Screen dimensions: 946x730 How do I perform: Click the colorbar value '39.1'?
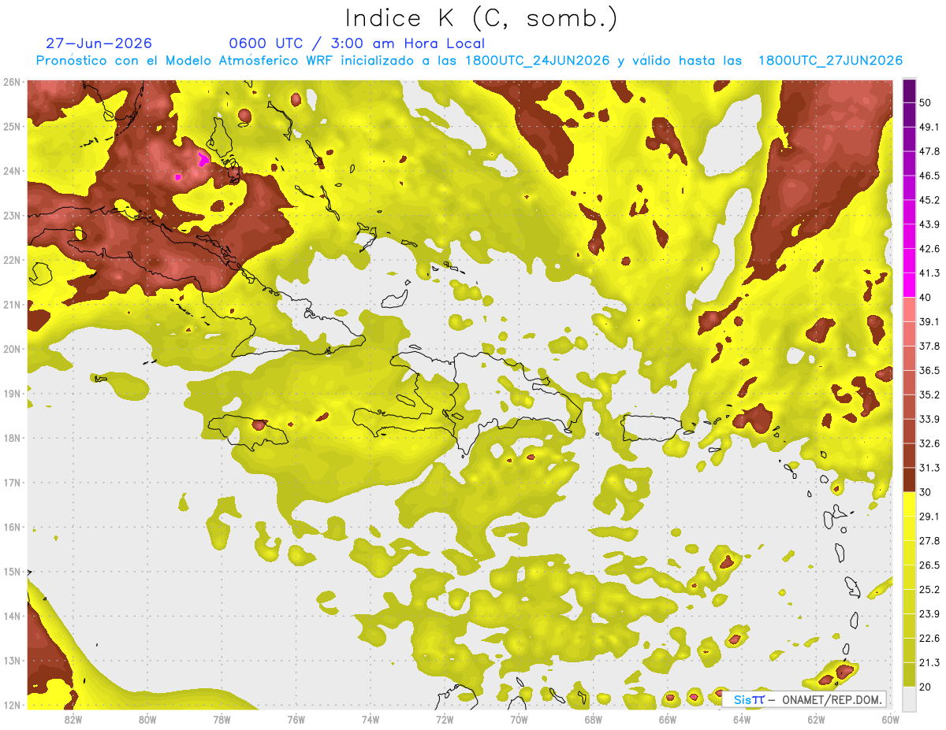click(929, 321)
